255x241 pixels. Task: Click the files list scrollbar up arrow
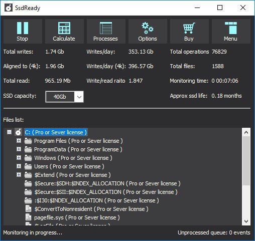(x=246, y=132)
